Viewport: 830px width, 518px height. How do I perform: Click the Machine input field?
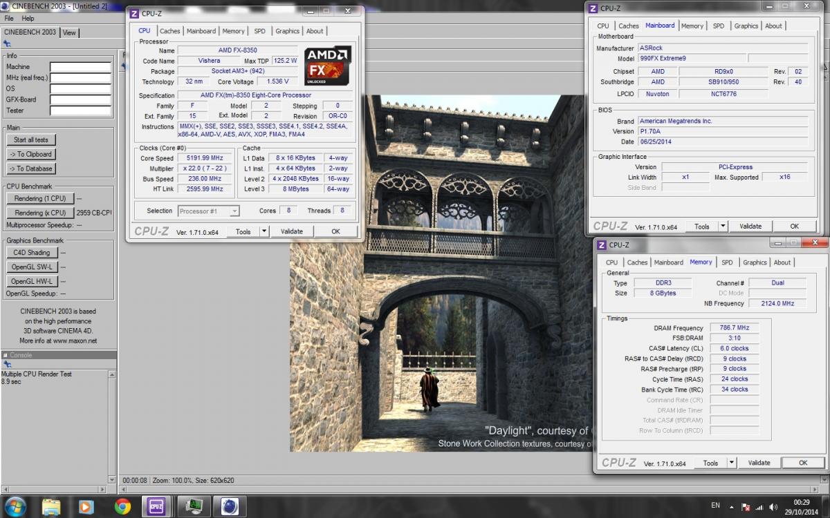pyautogui.click(x=80, y=67)
